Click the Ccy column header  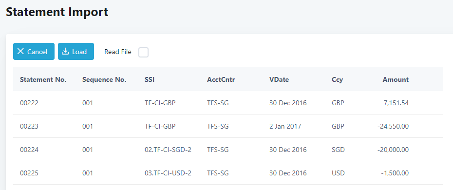coord(338,80)
